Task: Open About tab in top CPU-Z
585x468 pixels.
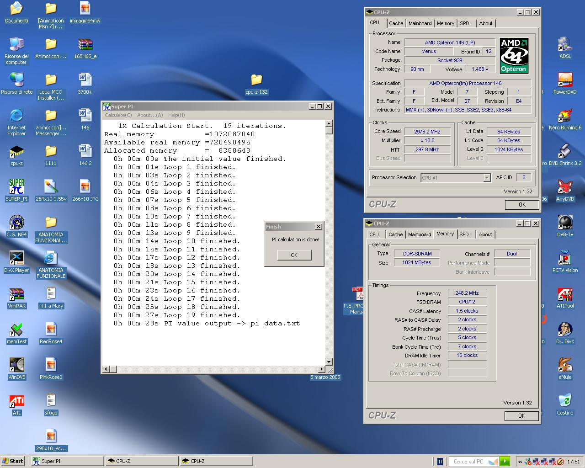Action: (486, 23)
